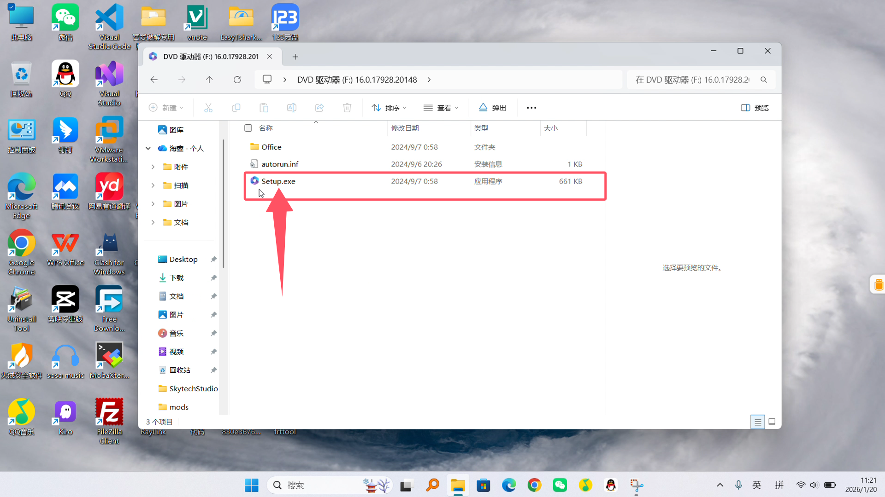Toggle the Preview (预览) pane
This screenshot has height=497, width=885.
coord(755,108)
